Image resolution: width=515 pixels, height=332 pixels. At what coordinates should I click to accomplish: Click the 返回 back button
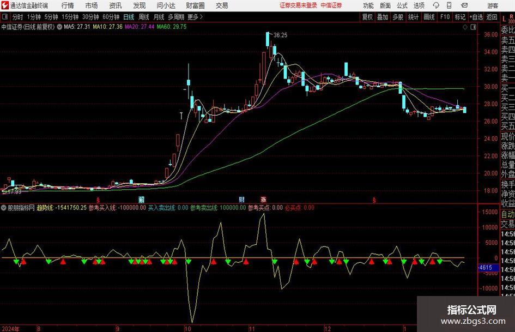coord(492,17)
